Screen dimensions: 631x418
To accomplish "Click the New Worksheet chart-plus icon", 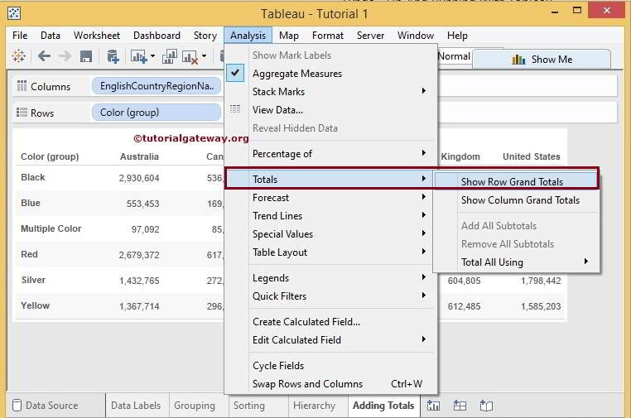I will coord(138,57).
